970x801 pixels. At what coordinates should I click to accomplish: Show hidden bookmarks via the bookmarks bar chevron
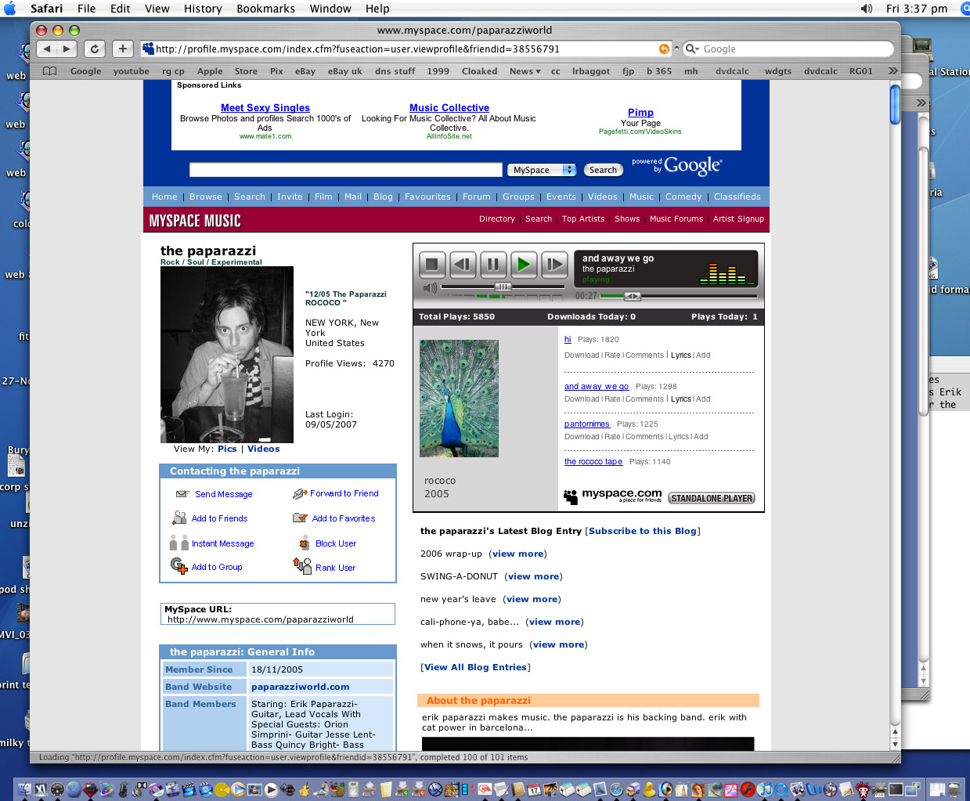892,71
